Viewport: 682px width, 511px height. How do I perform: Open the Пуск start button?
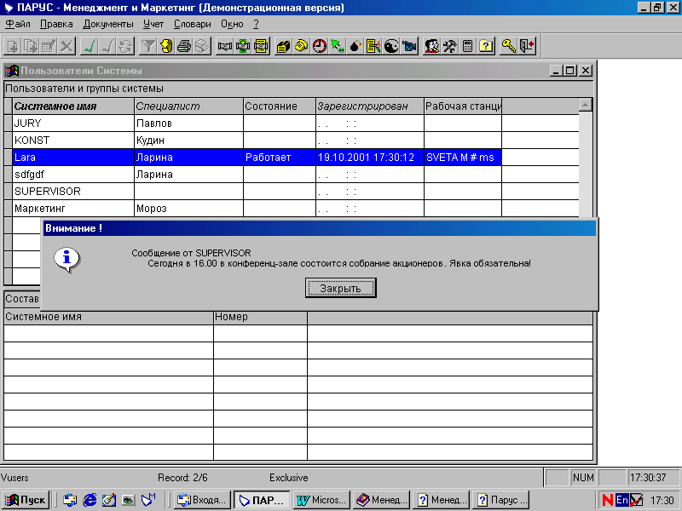(26, 500)
